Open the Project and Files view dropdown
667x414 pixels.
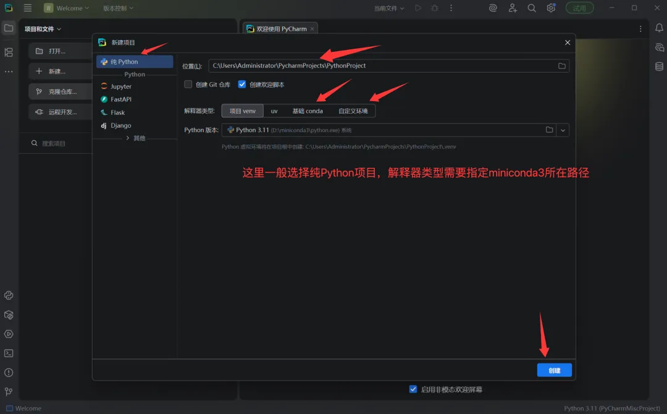43,29
